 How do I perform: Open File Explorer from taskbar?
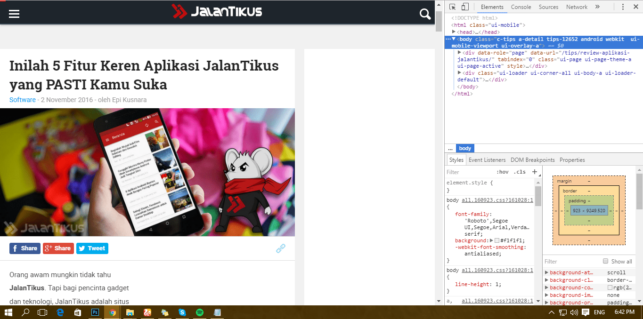tap(130, 312)
